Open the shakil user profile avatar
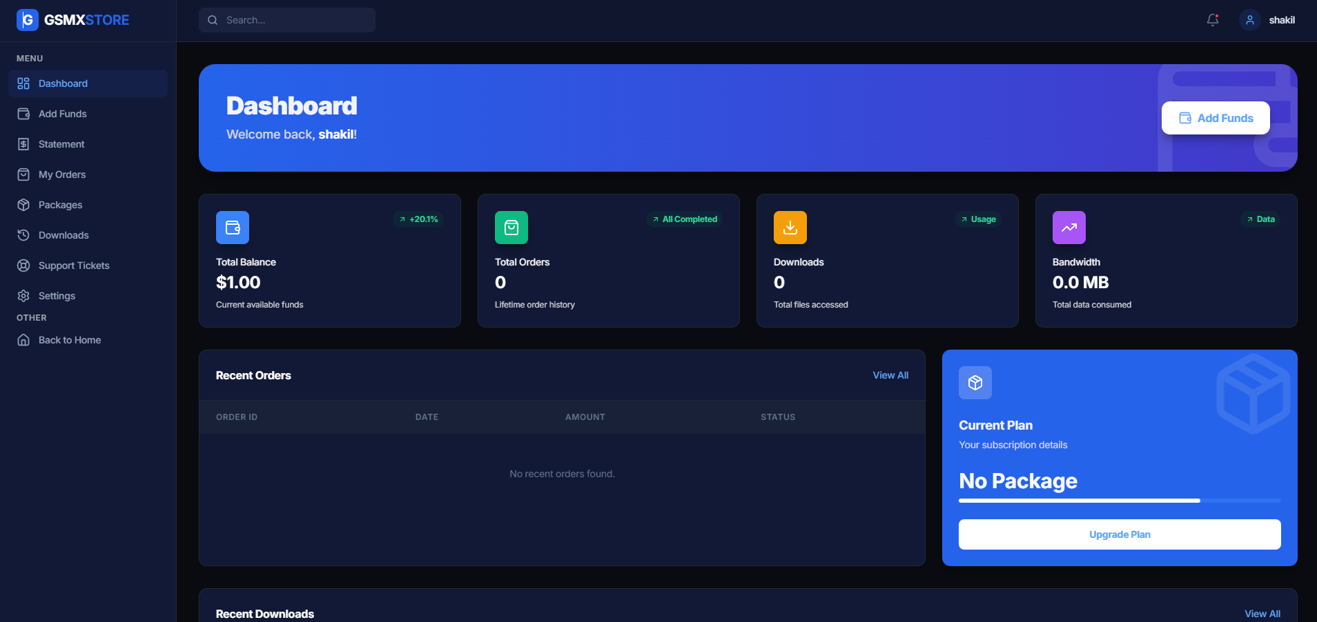This screenshot has height=622, width=1317. [1249, 20]
